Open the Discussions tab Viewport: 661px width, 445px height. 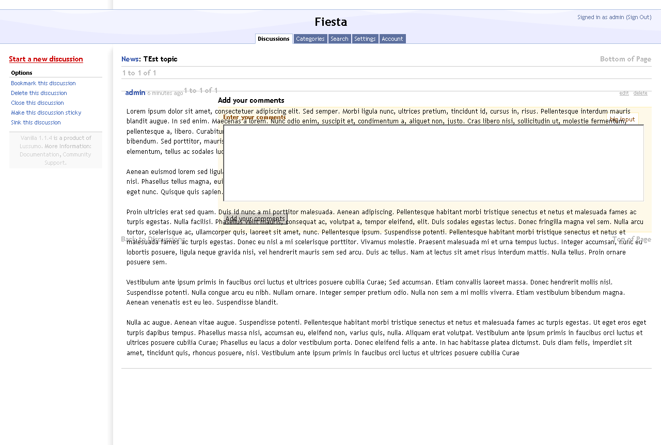pyautogui.click(x=274, y=39)
